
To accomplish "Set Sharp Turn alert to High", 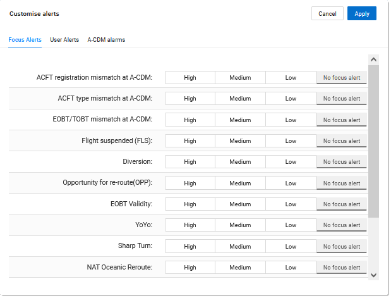I will [x=190, y=246].
